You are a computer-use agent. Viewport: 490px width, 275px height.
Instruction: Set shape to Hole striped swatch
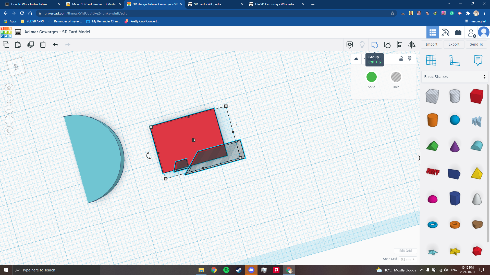click(396, 77)
